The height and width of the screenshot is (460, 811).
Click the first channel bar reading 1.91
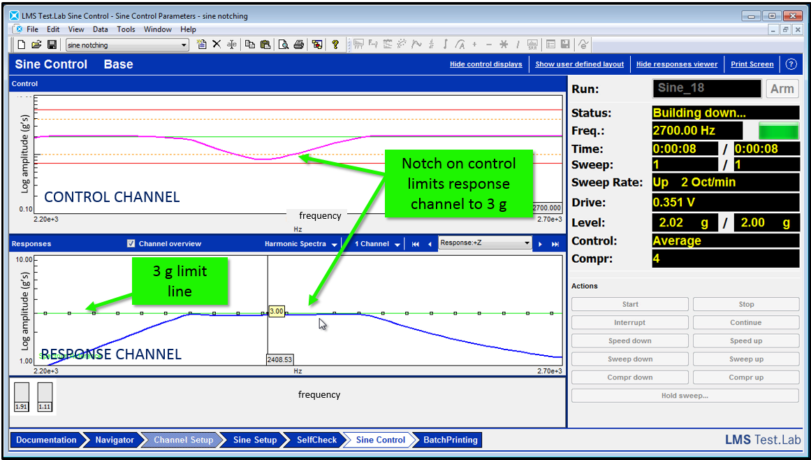click(x=22, y=397)
